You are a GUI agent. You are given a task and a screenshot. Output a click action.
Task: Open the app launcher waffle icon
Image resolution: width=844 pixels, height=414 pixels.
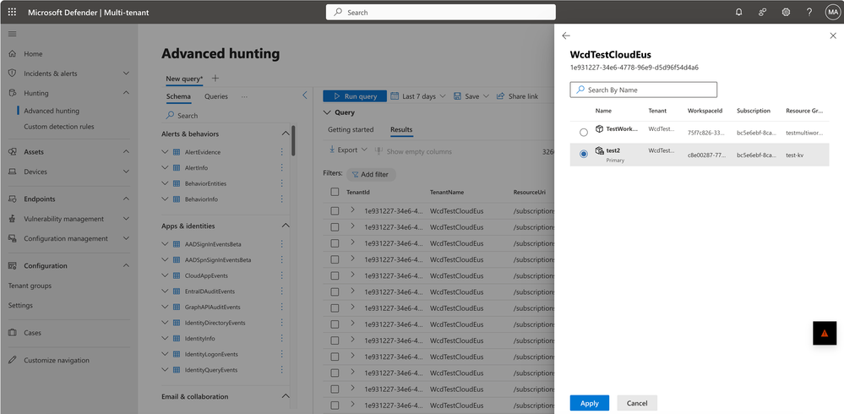pos(12,12)
